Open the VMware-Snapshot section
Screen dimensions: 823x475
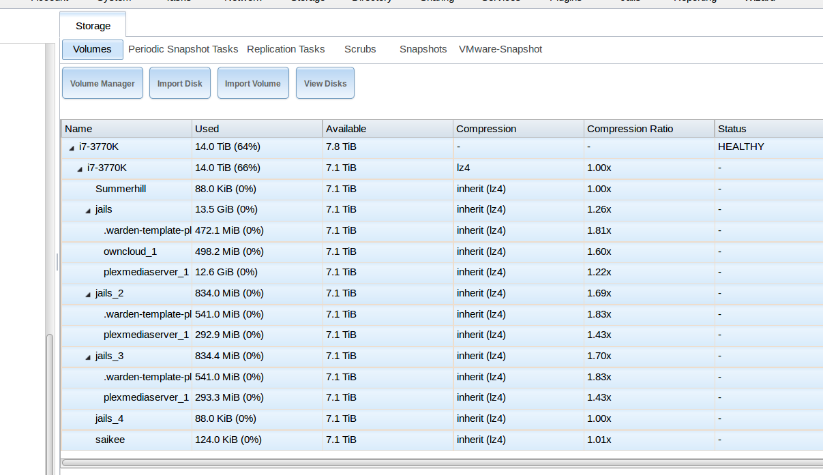500,49
